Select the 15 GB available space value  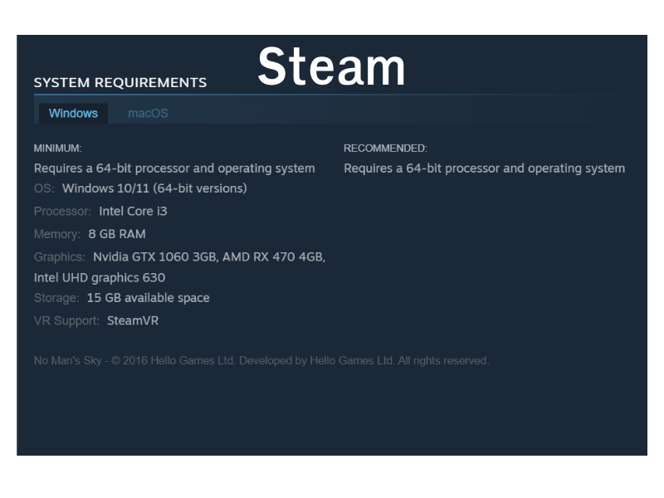[149, 298]
